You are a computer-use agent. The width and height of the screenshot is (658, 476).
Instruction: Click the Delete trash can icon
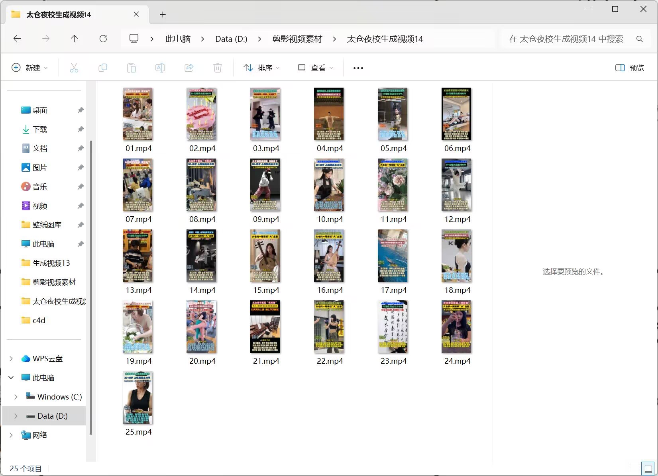pos(218,68)
